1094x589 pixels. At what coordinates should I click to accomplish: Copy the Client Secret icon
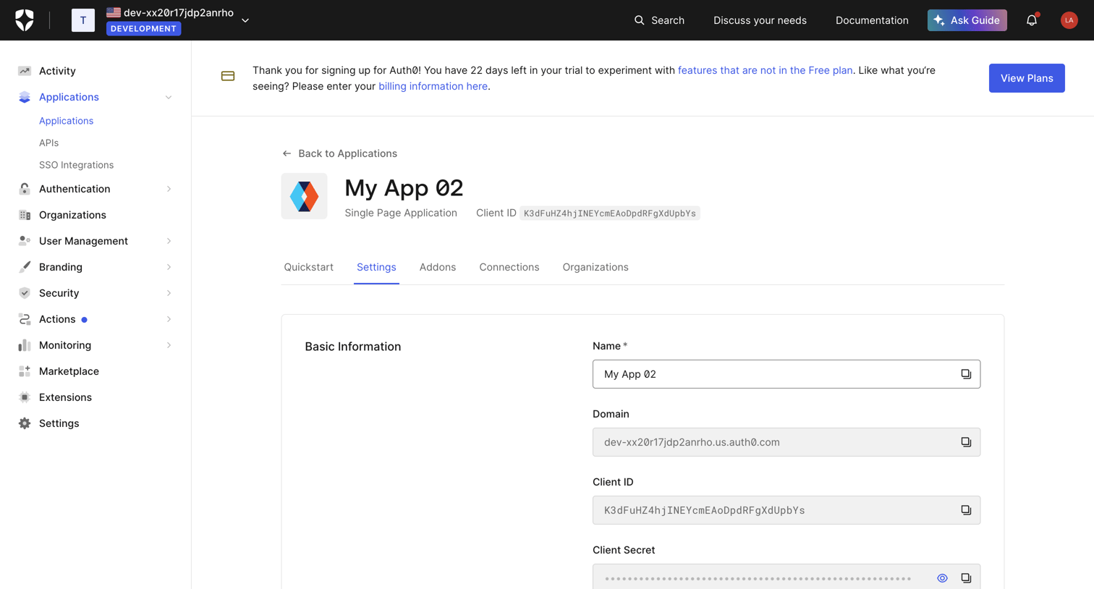tap(966, 578)
